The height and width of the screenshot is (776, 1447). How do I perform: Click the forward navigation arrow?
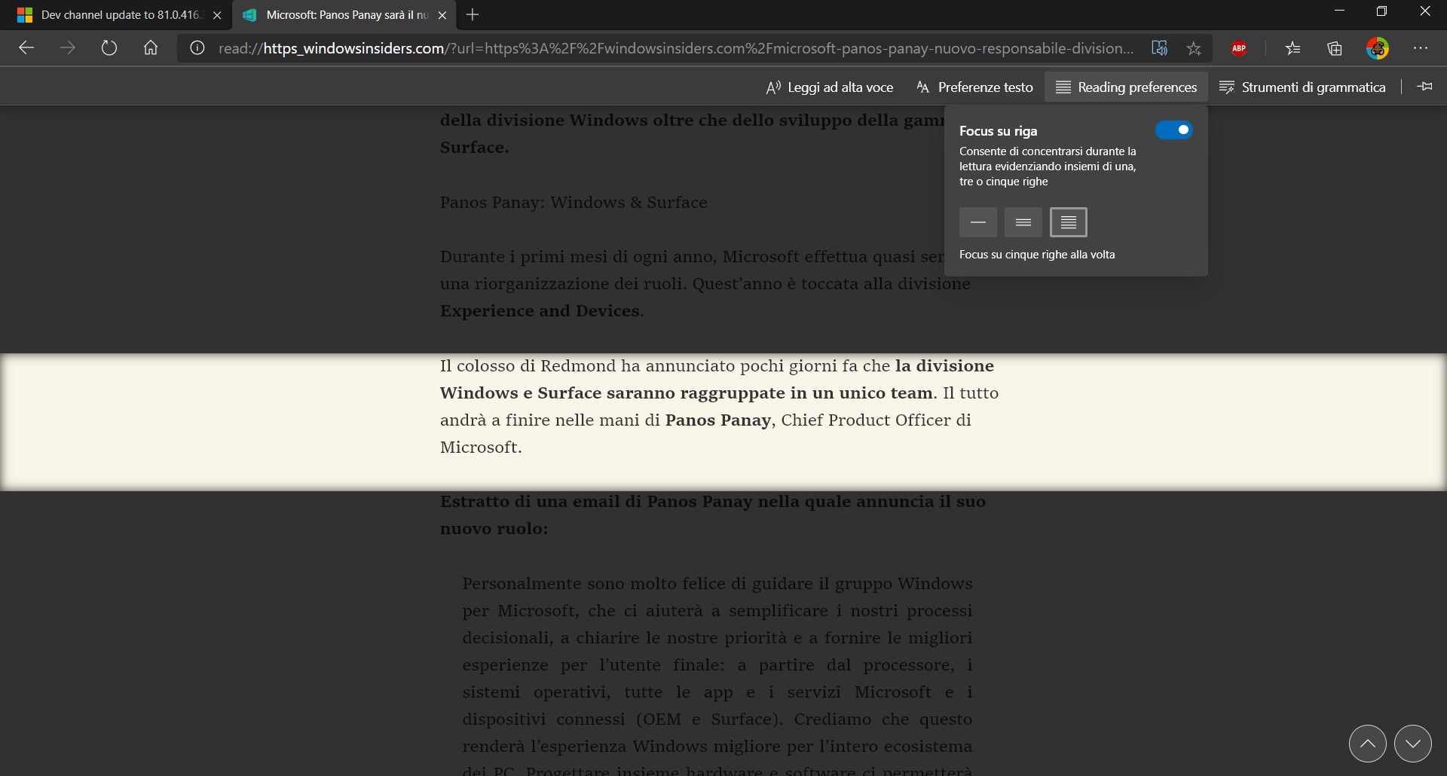(68, 48)
